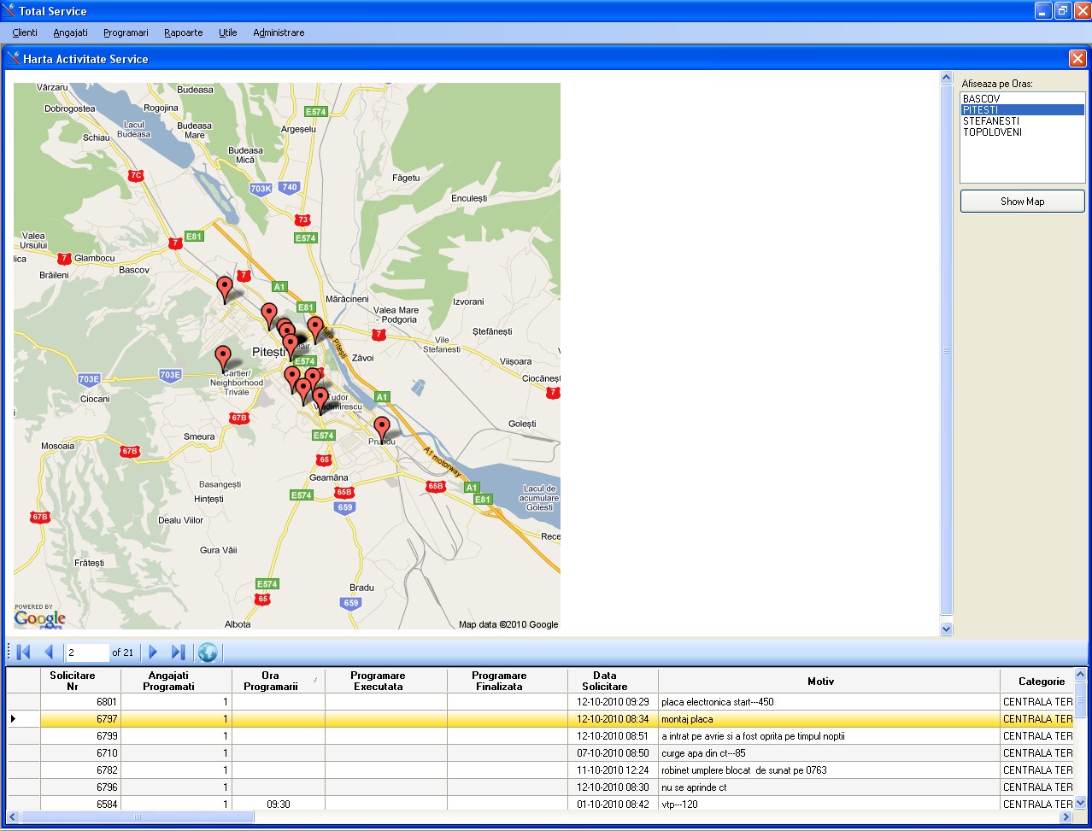
Task: Select STEFANESTI in the city list
Action: coord(1023,120)
